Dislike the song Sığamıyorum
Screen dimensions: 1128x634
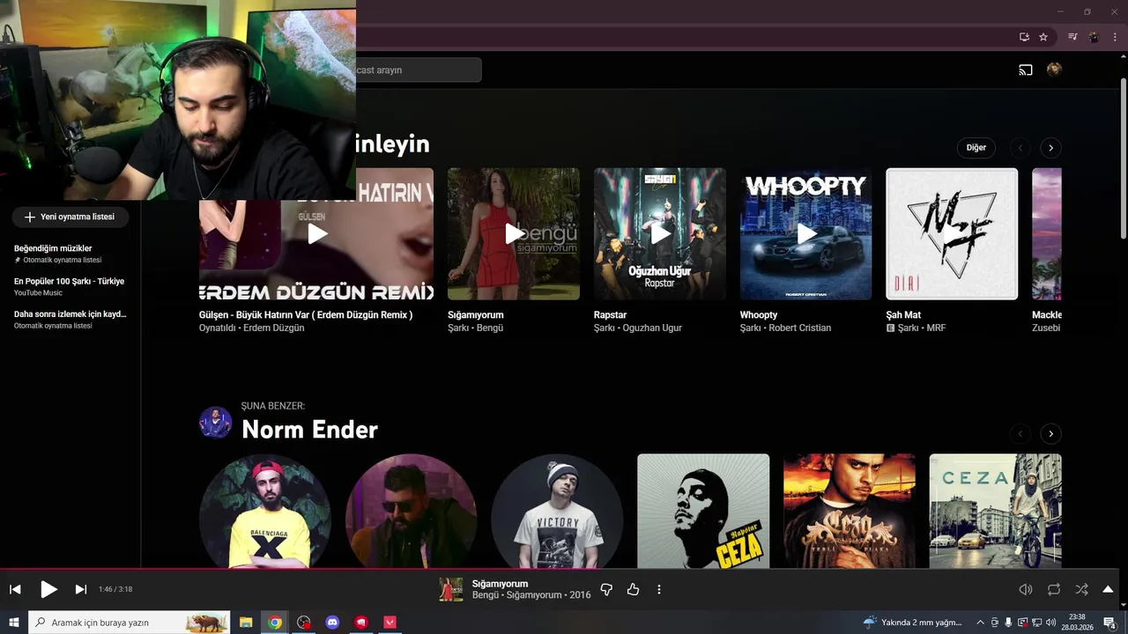click(x=606, y=589)
